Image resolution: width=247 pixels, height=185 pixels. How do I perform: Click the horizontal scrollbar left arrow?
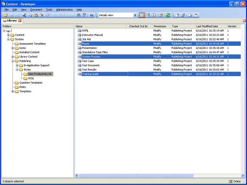77,175
